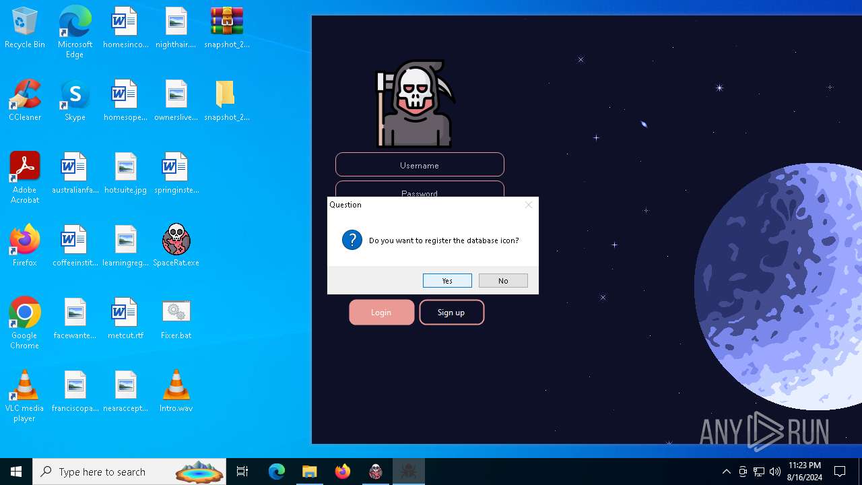Switch to the spider icon taskbar app
862x485 pixels.
[x=409, y=472]
